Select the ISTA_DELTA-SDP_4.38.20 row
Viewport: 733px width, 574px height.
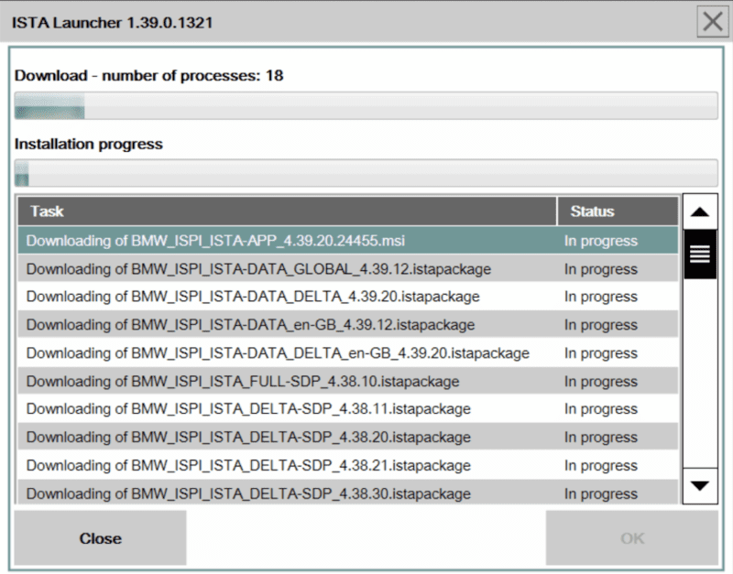(348, 438)
